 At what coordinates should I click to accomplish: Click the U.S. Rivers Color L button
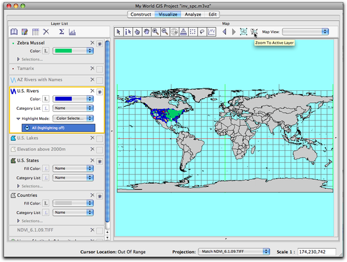click(46, 98)
